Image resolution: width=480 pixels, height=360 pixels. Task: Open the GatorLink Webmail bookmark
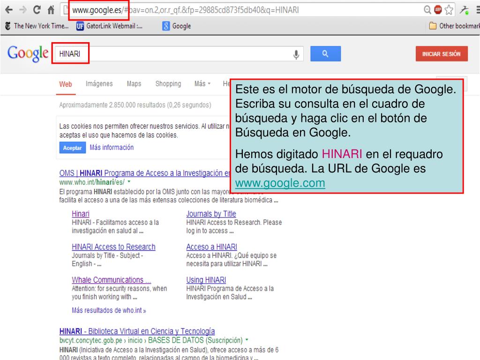[110, 26]
